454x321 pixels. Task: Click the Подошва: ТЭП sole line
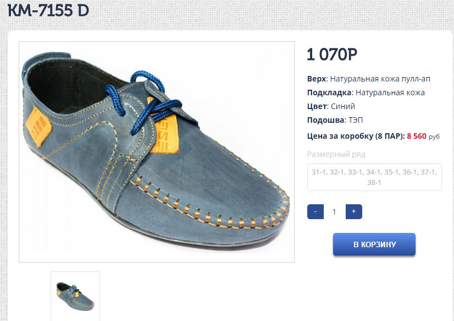pos(335,120)
